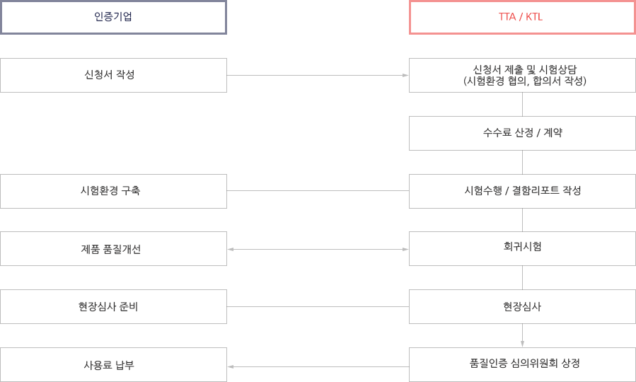Click the 시험환경 구축 box

(x=113, y=192)
